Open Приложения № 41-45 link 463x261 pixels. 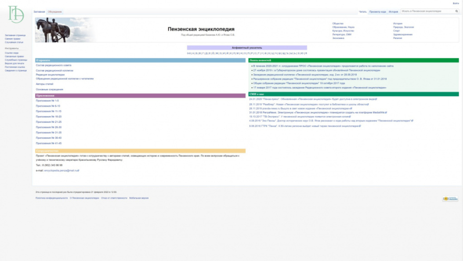pos(48,143)
